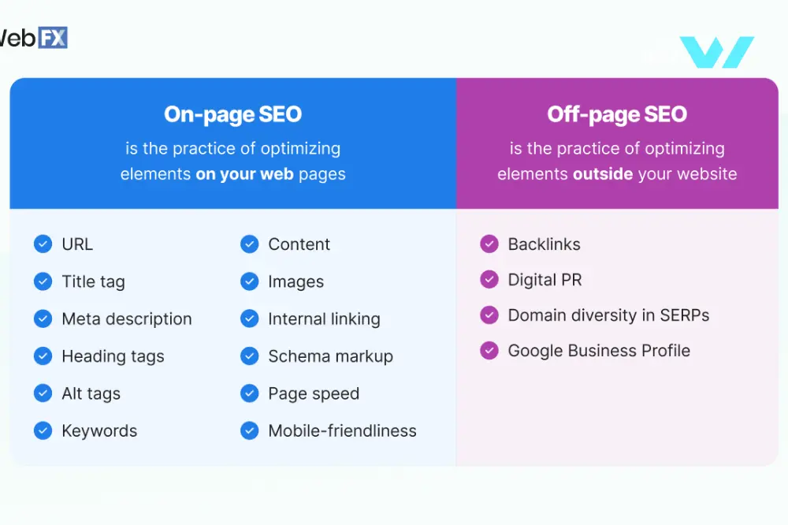The image size is (788, 525).
Task: Click the Images list item text
Action: [x=296, y=282]
